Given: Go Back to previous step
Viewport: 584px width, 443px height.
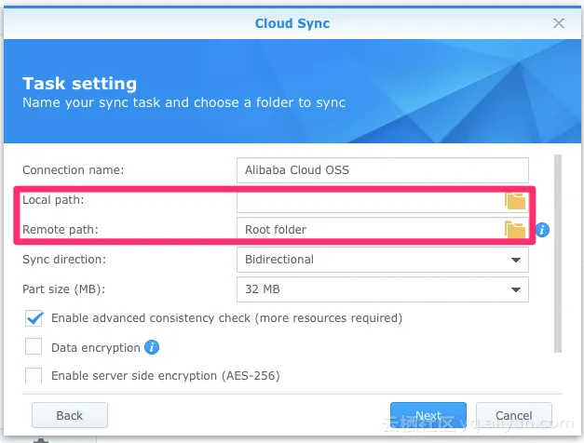Looking at the screenshot, I should click(x=70, y=415).
